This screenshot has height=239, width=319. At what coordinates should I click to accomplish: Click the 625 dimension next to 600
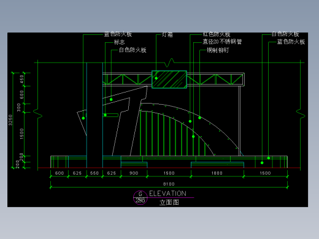(x=77, y=173)
